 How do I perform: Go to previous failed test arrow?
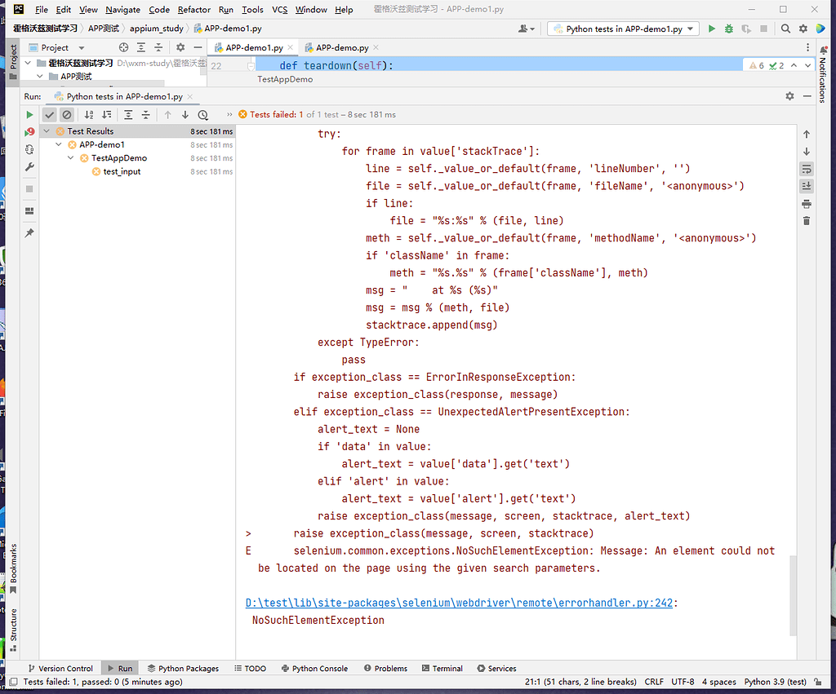pyautogui.click(x=167, y=114)
